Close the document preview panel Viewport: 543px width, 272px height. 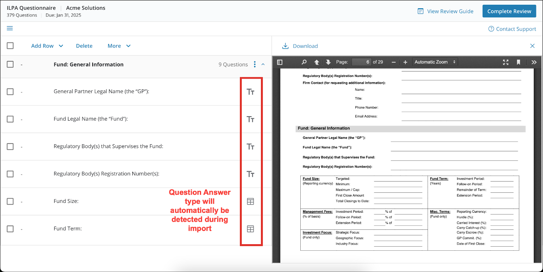(532, 46)
